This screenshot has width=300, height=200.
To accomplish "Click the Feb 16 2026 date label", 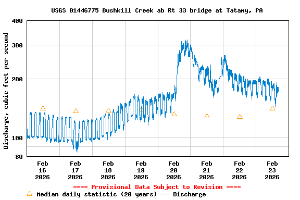I will click(43, 170).
